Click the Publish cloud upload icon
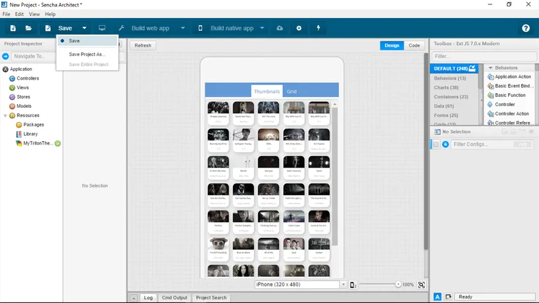The width and height of the screenshot is (539, 303). (279, 28)
